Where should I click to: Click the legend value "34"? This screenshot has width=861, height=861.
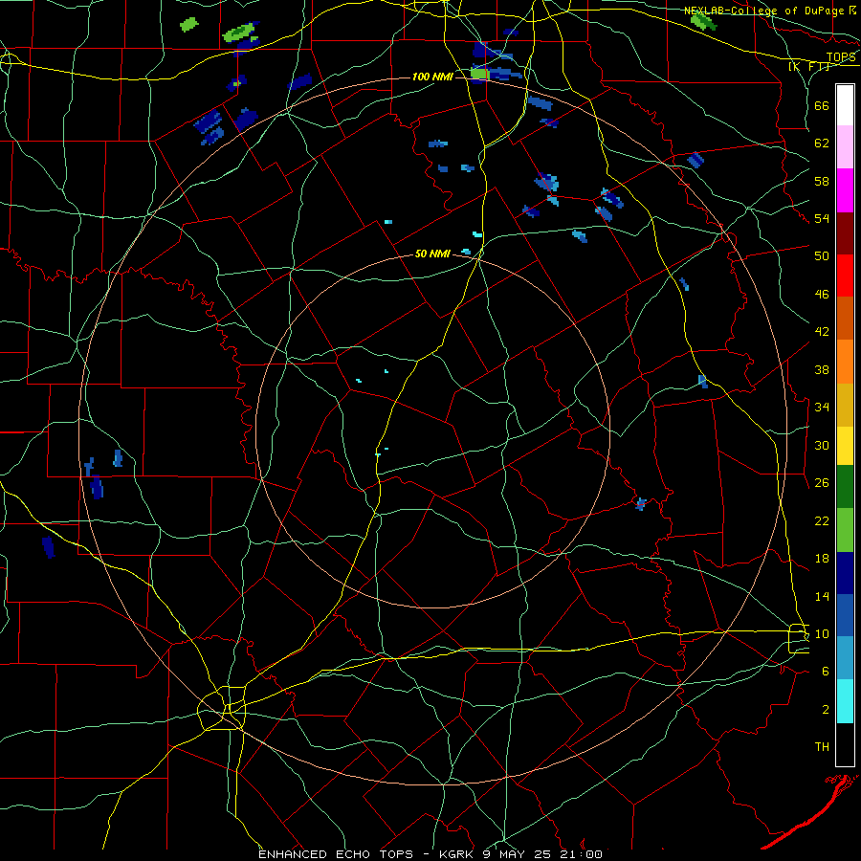(x=822, y=408)
